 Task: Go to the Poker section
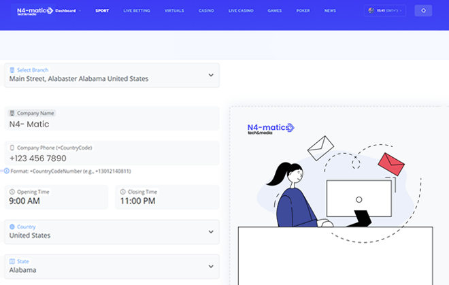303,11
